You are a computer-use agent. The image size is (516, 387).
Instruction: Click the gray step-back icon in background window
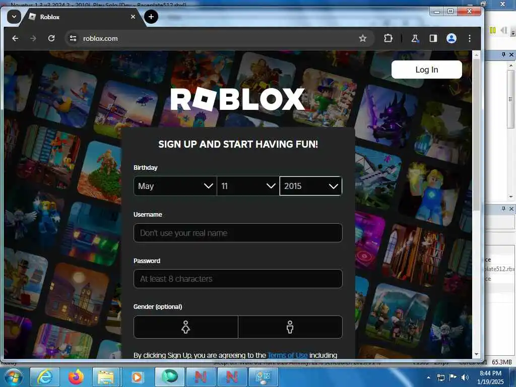tap(503, 30)
